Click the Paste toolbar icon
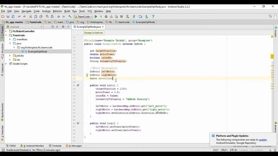Viewport: 278px width, 156px height. click(41, 16)
